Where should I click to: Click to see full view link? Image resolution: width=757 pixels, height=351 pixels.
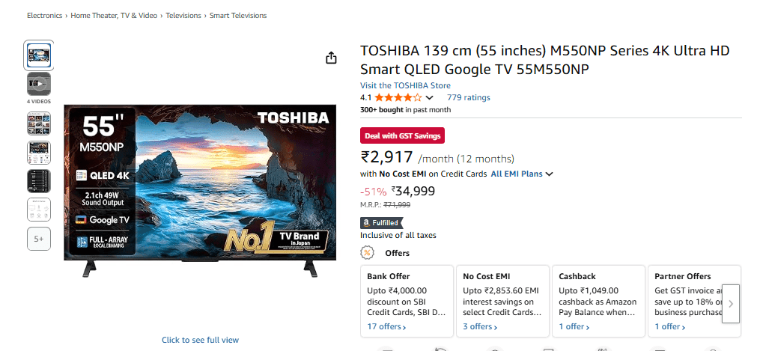click(200, 340)
